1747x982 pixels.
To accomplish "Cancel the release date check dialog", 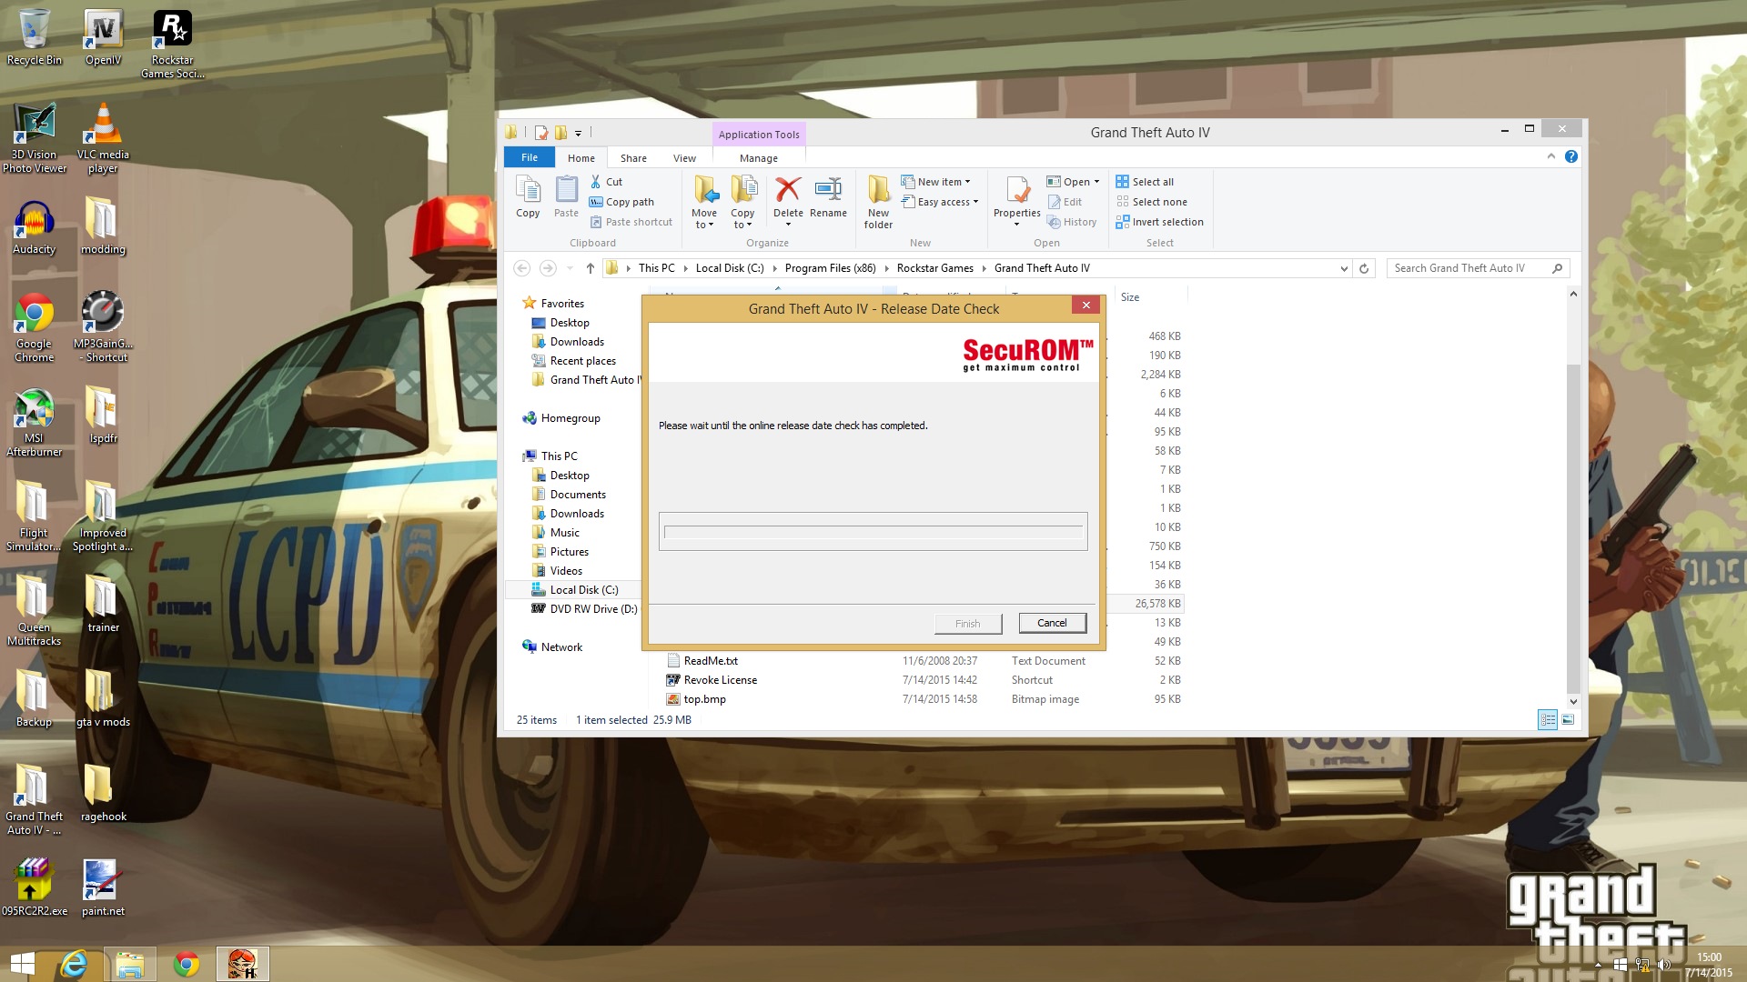I will click(1052, 623).
